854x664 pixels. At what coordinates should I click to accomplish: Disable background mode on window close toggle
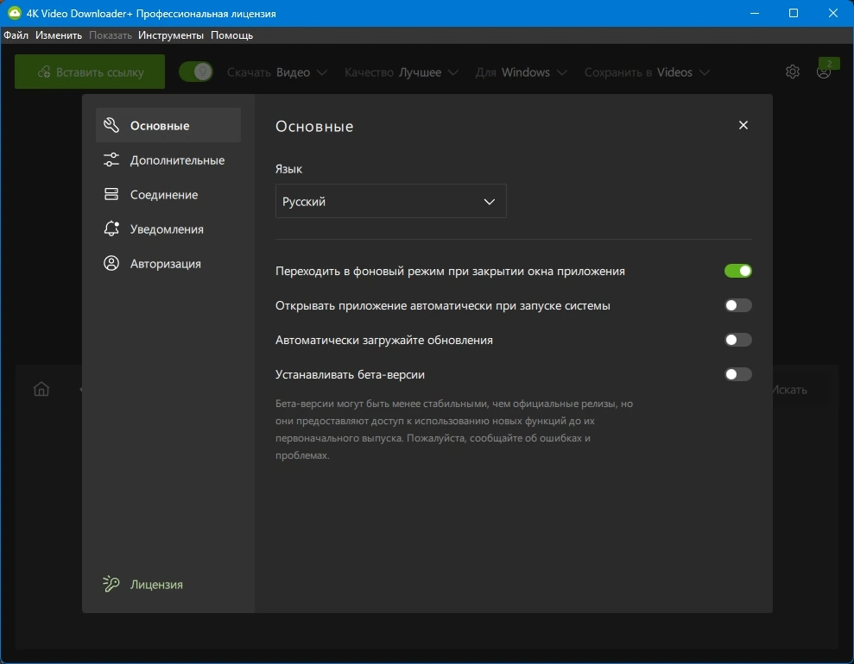point(738,271)
